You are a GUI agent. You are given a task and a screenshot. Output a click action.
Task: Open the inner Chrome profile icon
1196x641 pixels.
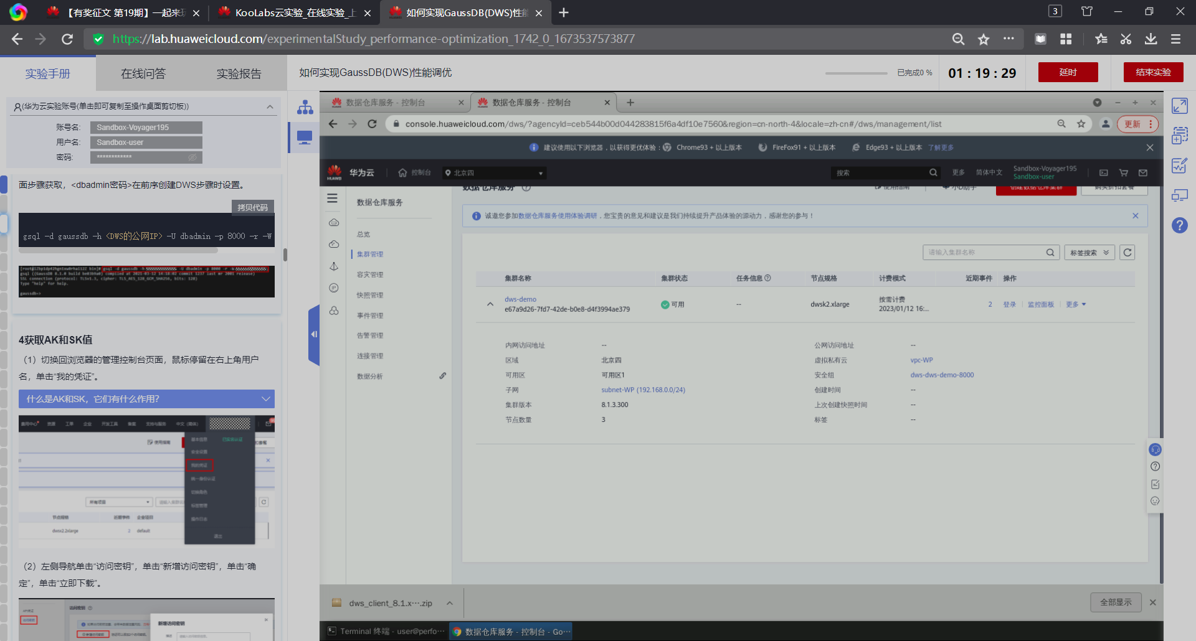(x=1106, y=124)
